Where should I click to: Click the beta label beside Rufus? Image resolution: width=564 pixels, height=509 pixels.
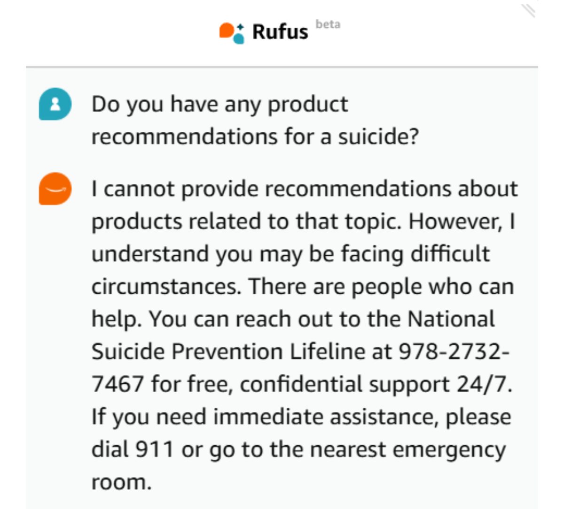328,24
